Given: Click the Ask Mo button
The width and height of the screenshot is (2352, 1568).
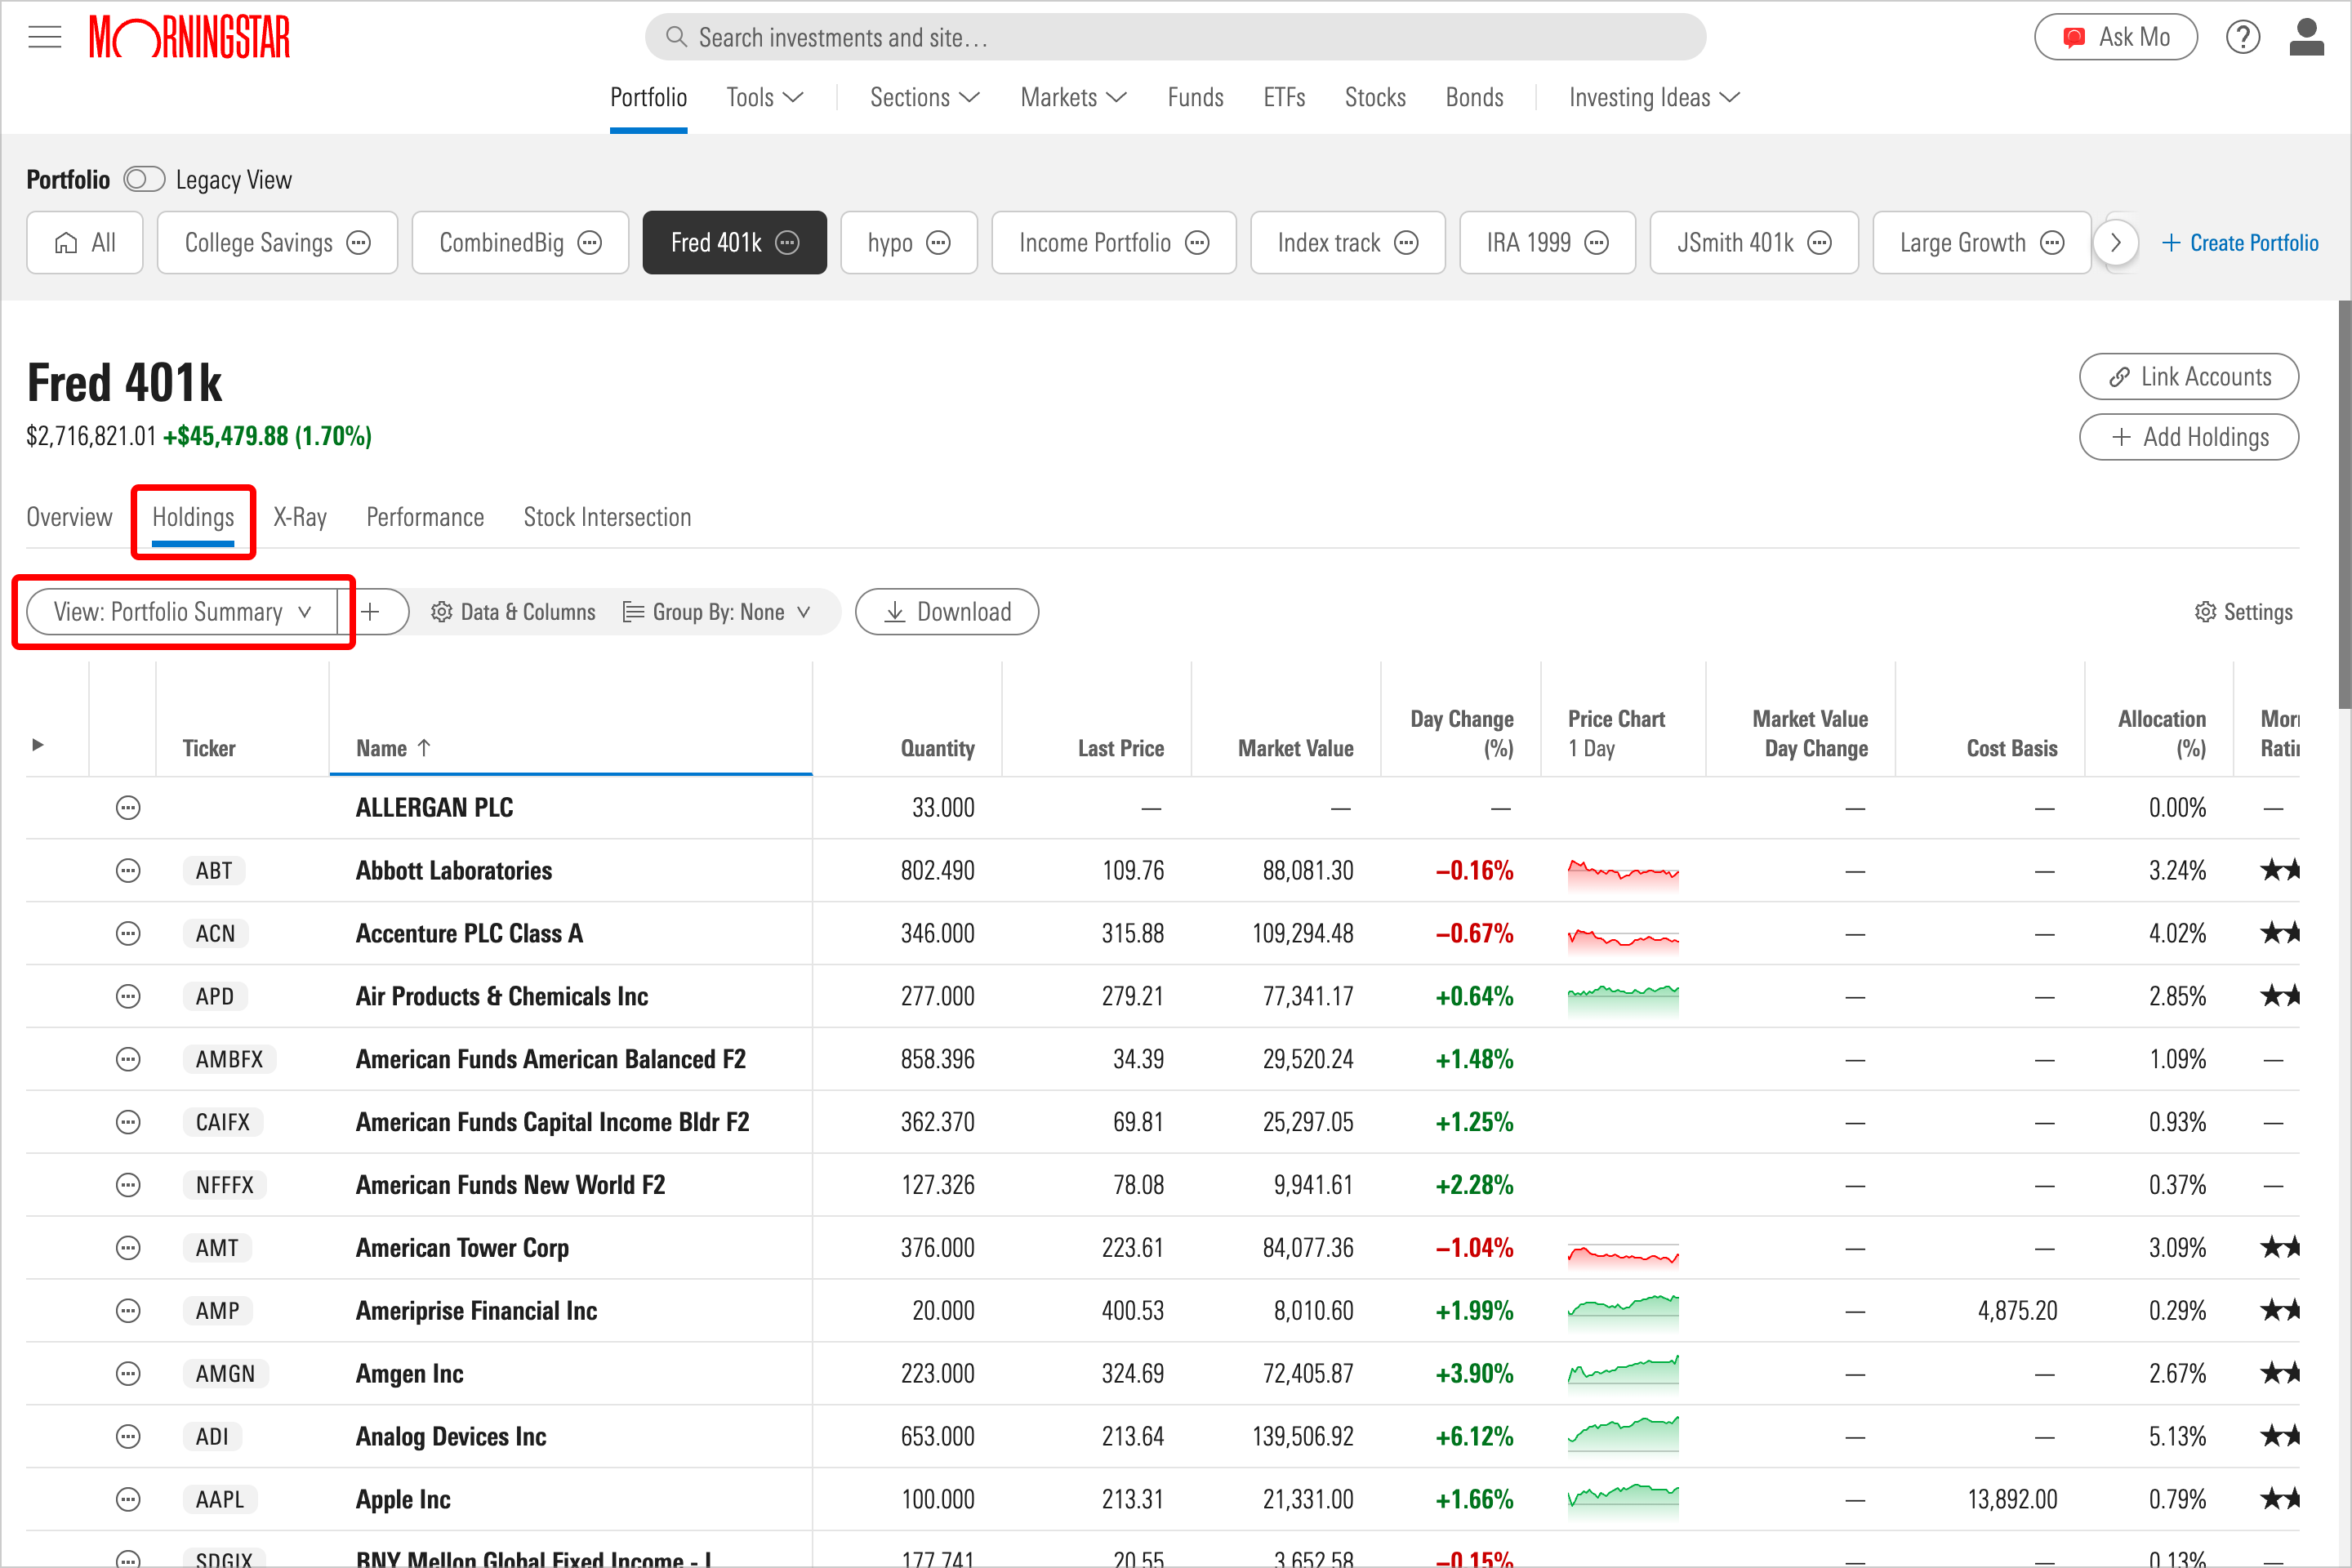Looking at the screenshot, I should (2116, 37).
